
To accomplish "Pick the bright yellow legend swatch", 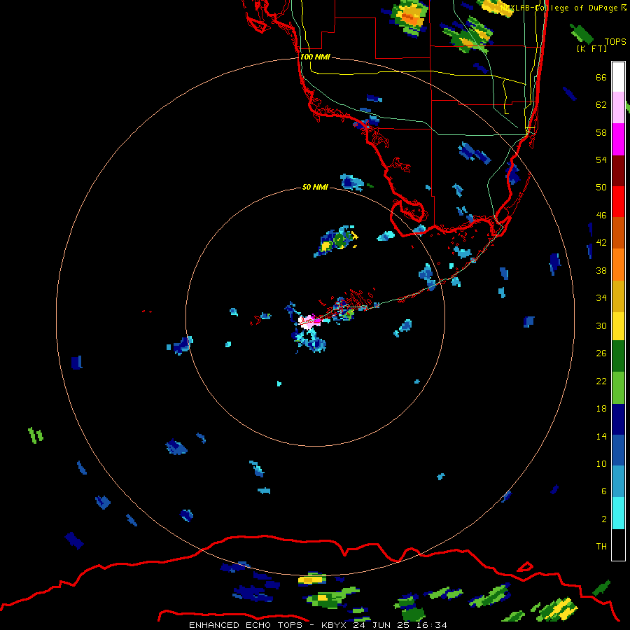I will click(x=618, y=326).
